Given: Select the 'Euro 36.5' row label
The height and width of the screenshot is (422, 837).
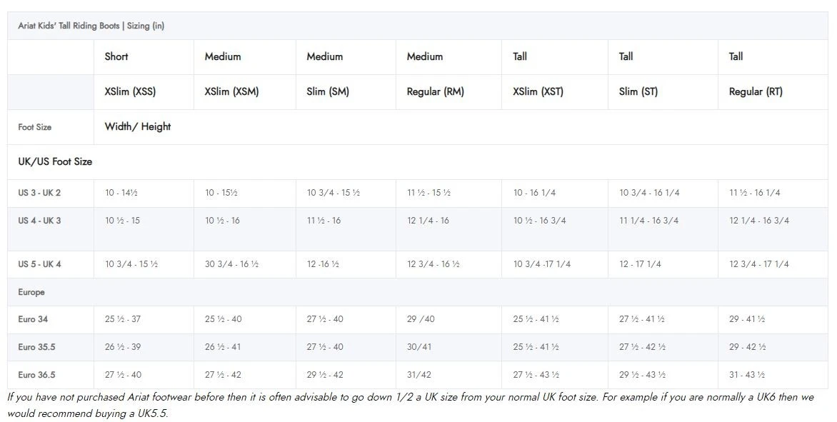Looking at the screenshot, I should click(x=36, y=375).
